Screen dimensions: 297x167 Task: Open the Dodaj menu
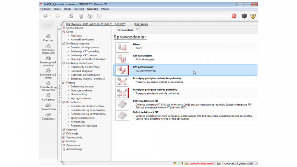[x=67, y=9]
